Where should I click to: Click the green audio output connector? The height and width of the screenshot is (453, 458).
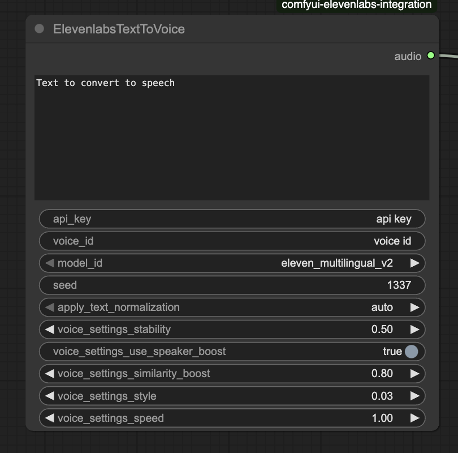click(430, 55)
